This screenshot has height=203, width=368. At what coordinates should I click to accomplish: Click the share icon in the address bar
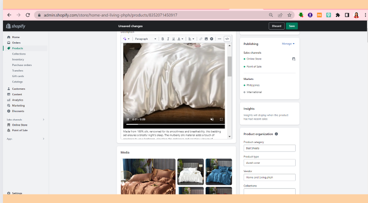point(280,15)
